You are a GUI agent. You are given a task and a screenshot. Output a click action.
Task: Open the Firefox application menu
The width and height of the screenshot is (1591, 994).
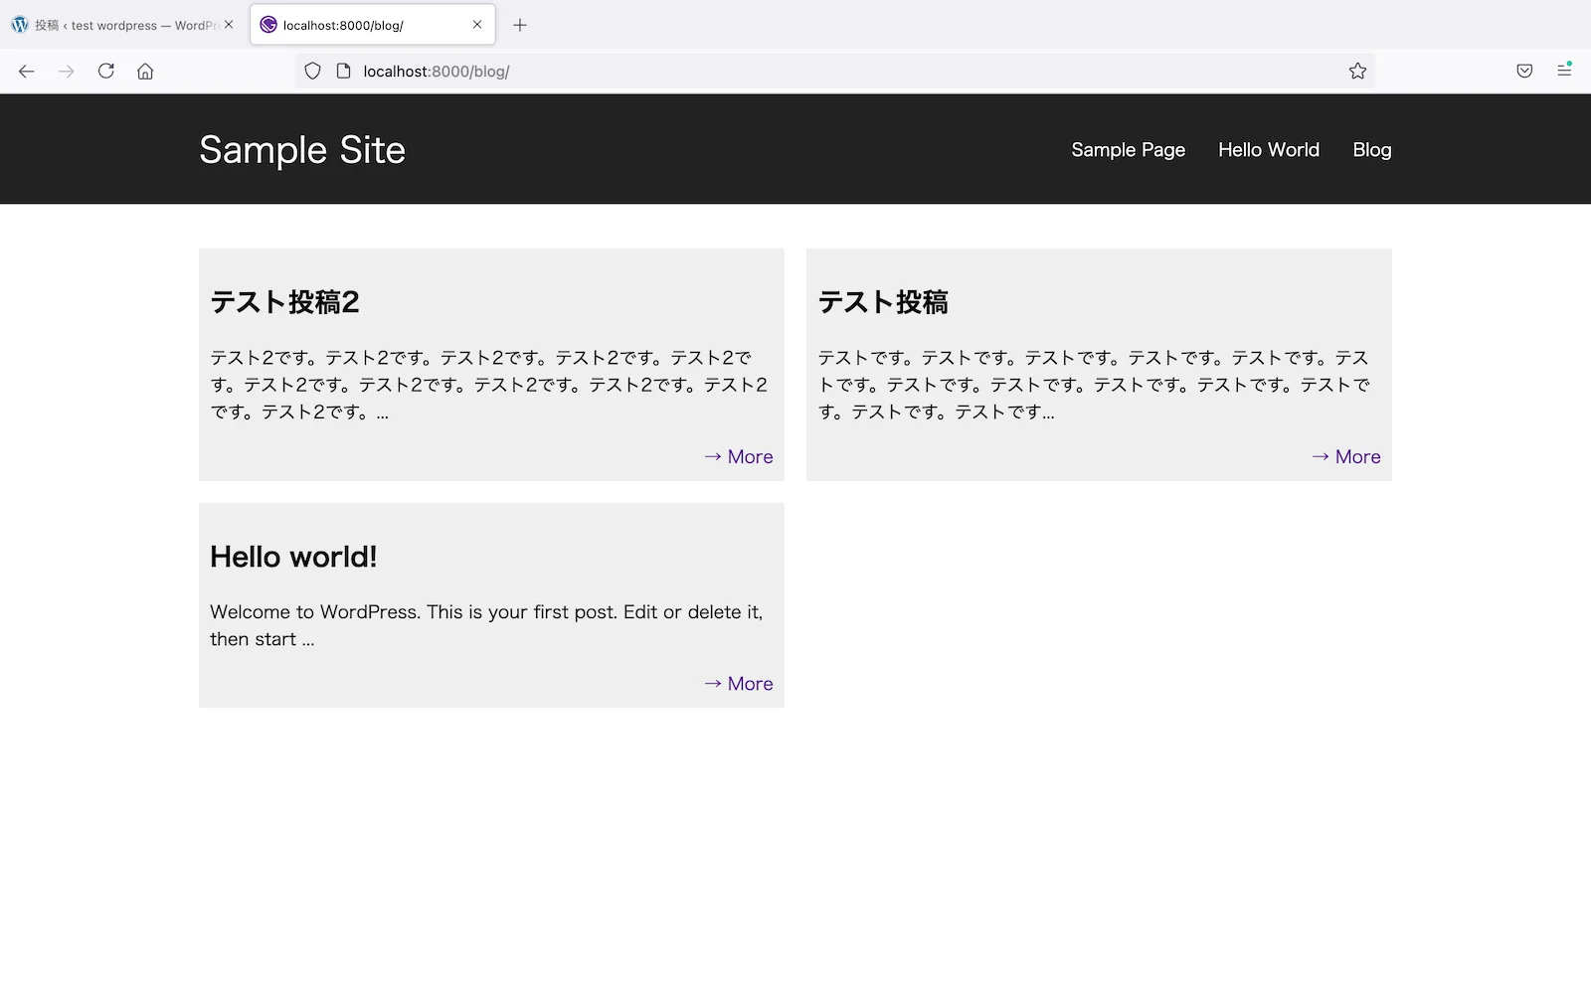pyautogui.click(x=1565, y=71)
